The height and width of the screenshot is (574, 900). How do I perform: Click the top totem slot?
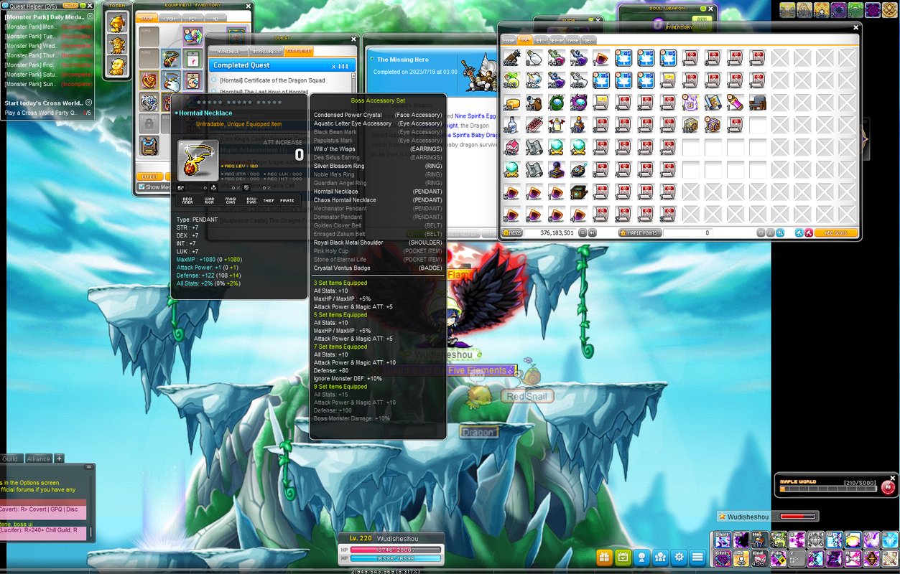(x=116, y=23)
